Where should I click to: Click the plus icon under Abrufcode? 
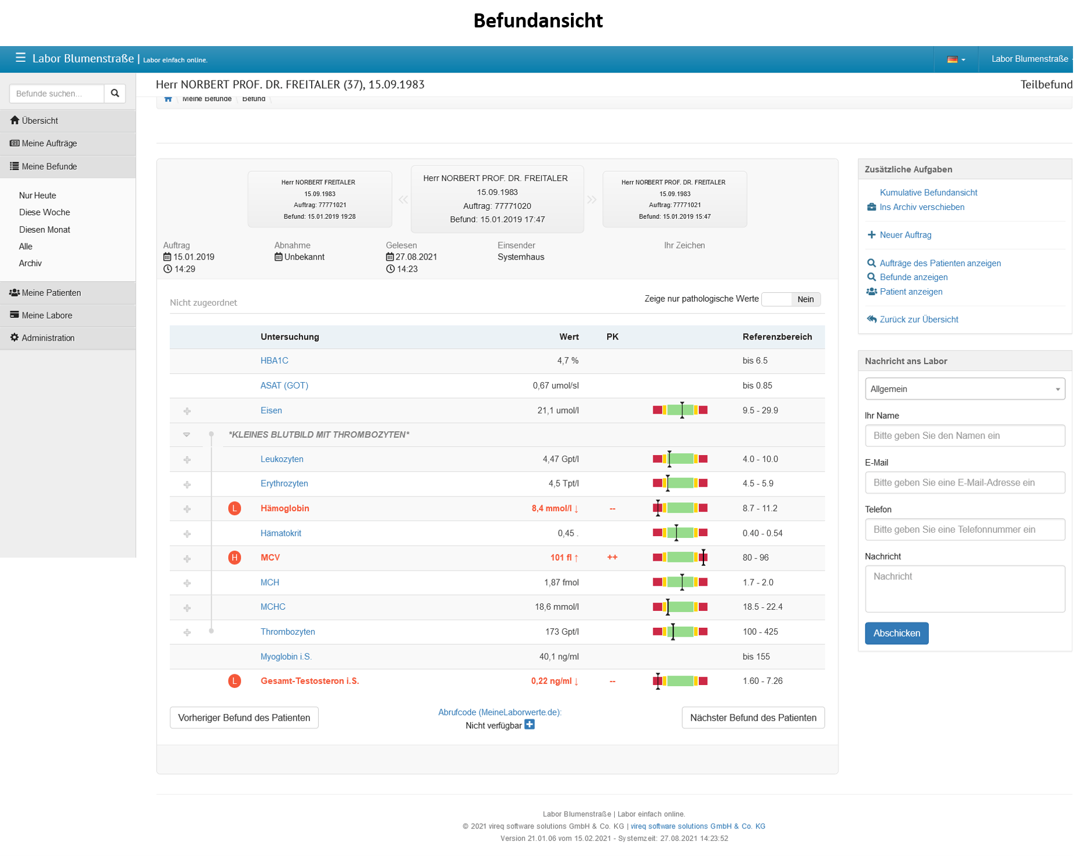click(529, 725)
